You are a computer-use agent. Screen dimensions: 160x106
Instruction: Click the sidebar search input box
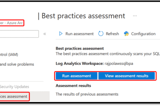point(19,34)
